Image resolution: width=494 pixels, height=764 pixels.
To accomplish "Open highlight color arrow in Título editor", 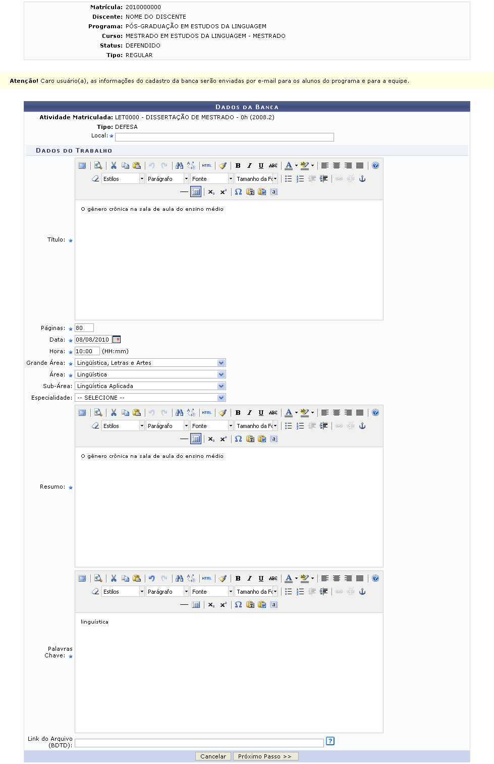I will 312,166.
